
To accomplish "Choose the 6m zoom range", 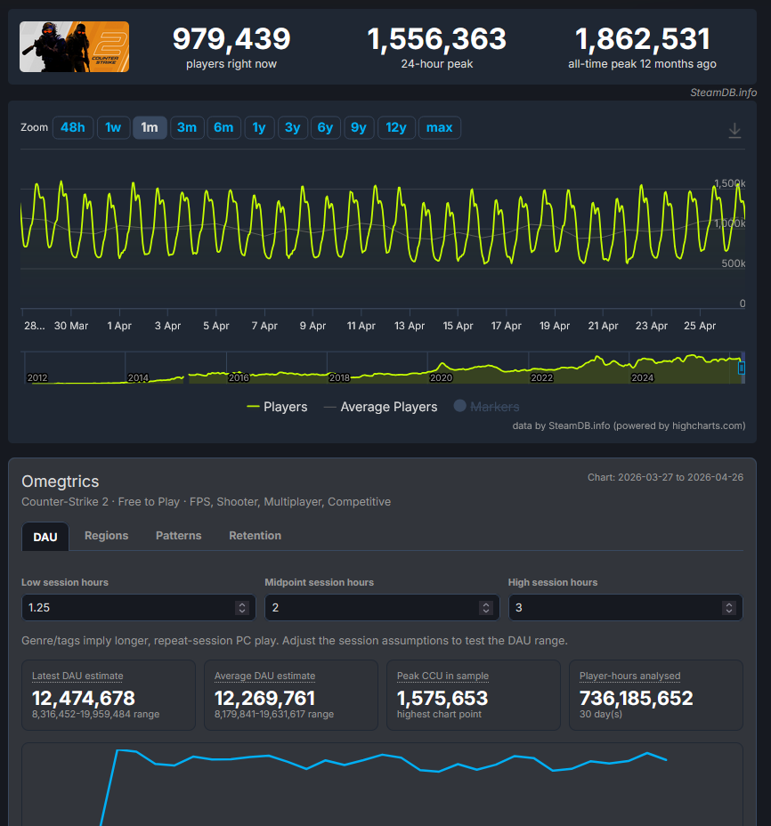I will pyautogui.click(x=223, y=127).
